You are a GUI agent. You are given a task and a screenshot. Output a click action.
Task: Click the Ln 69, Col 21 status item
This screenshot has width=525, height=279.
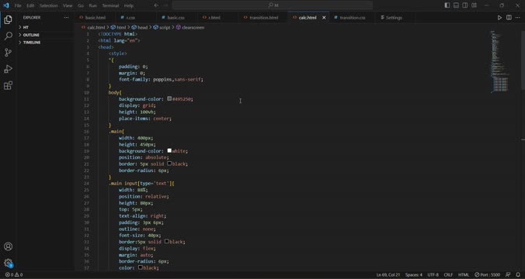pos(388,274)
